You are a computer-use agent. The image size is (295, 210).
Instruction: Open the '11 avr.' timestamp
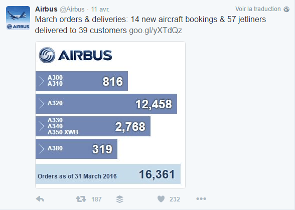[100, 10]
